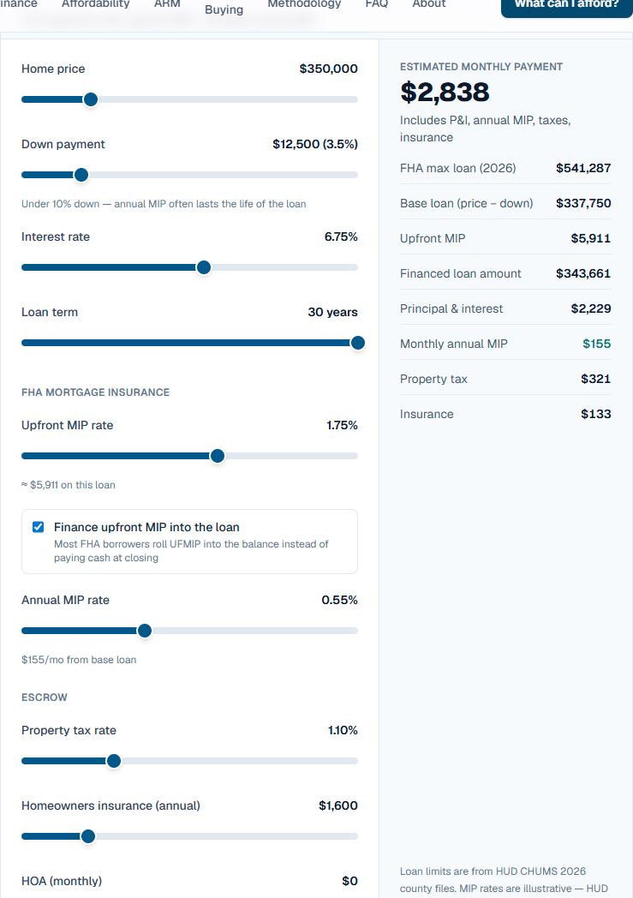Open the Buying nav item

pyautogui.click(x=224, y=9)
